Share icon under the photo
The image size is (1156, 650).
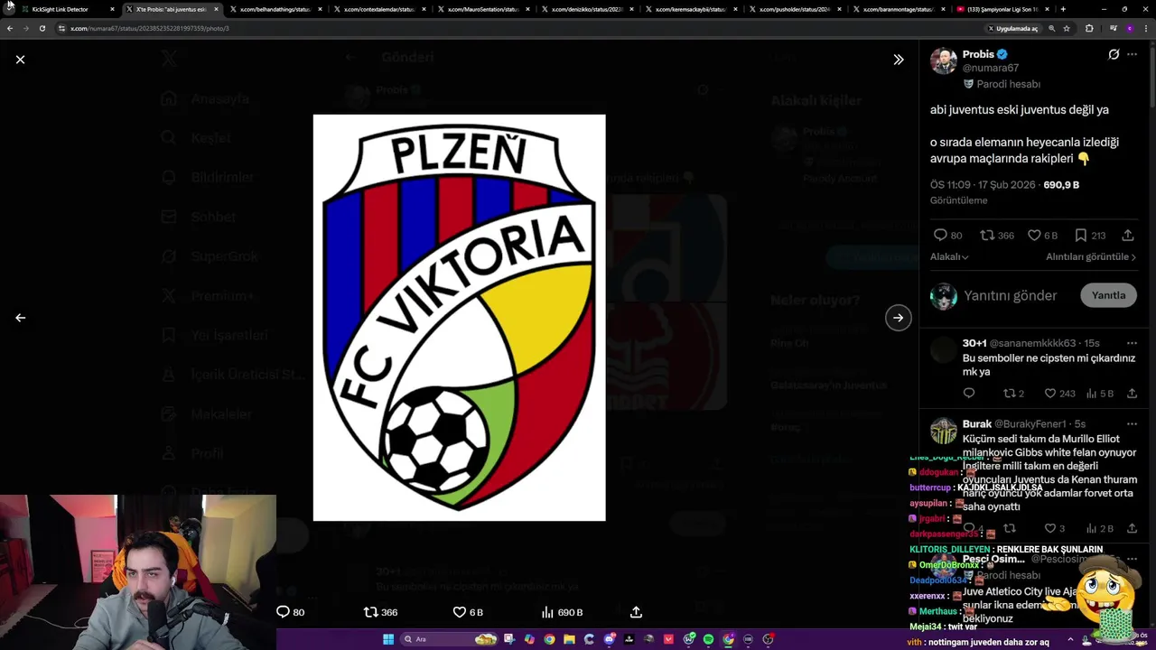pos(636,612)
